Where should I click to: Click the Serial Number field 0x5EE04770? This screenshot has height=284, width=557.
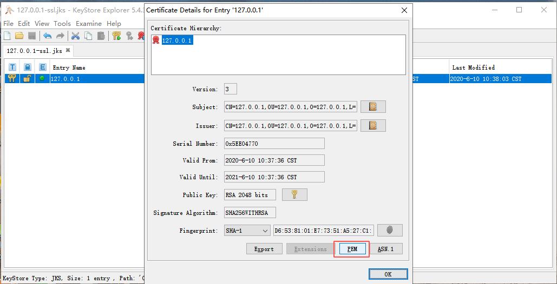point(274,144)
